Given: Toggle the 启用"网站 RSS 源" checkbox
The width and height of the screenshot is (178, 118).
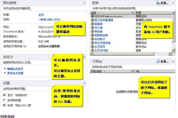Looking at the screenshot, I should tap(4, 105).
